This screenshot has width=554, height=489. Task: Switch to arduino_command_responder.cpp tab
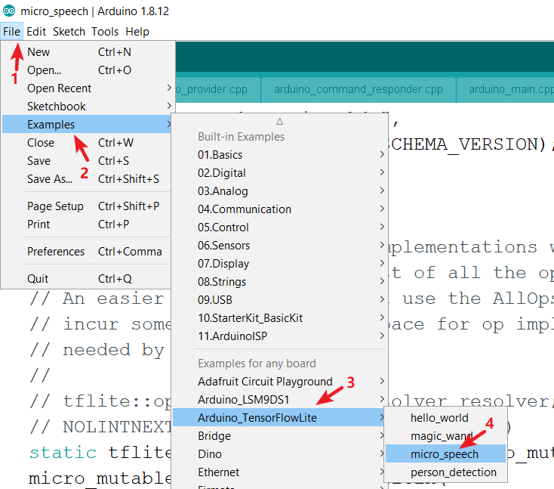click(359, 89)
